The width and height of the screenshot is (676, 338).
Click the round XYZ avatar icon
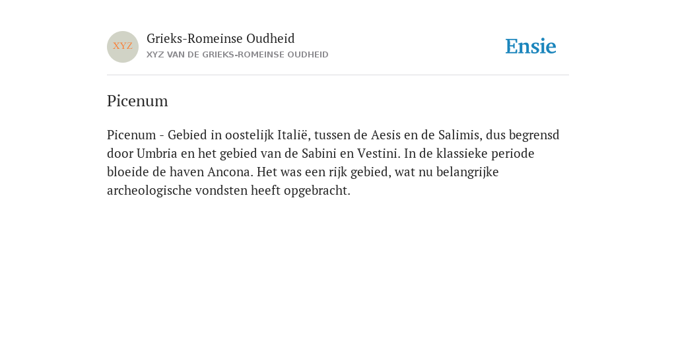pyautogui.click(x=123, y=47)
